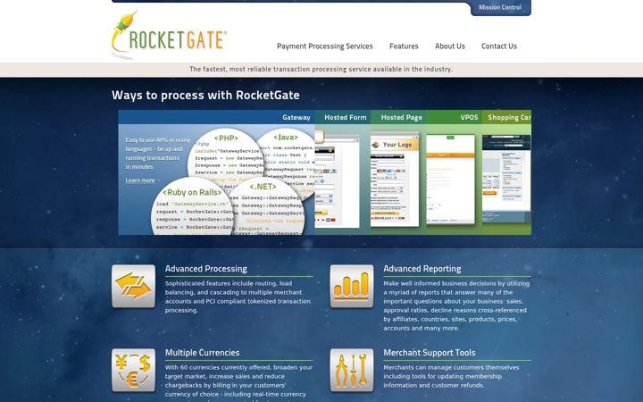Click the Merchants can manage customers paragraph
Viewport: 643px width, 402px height.
click(x=451, y=377)
